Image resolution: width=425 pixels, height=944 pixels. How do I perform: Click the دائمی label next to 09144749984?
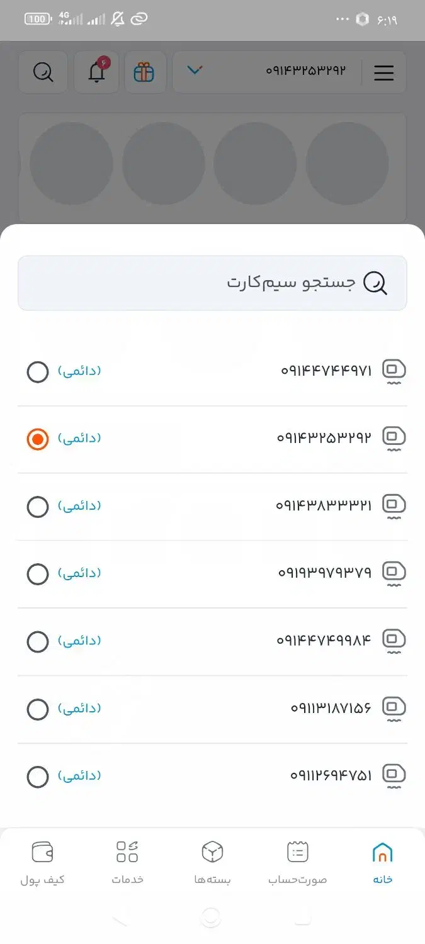(x=80, y=641)
